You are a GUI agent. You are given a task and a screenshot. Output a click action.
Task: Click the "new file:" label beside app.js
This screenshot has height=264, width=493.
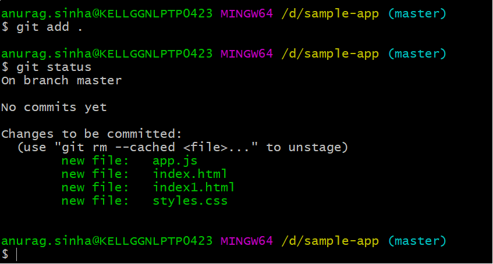pyautogui.click(x=95, y=160)
